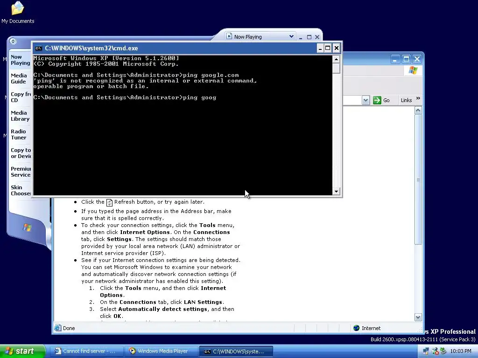Click the taskbar clock showing 10:03 PM
The width and height of the screenshot is (478, 358).
coord(461,351)
